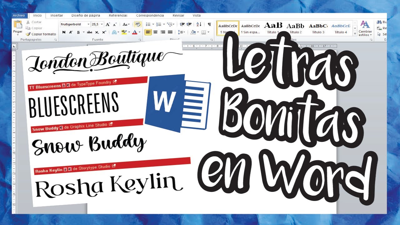The image size is (400, 225).
Task: Apply text effects with the glowing A icon
Action: (114, 32)
